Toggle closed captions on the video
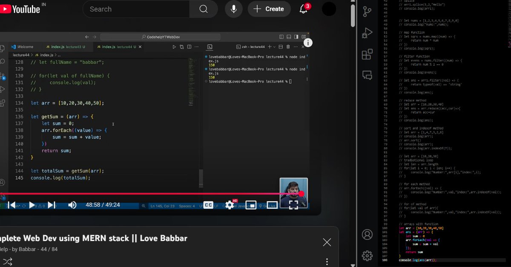The width and height of the screenshot is (511, 267). click(x=208, y=205)
